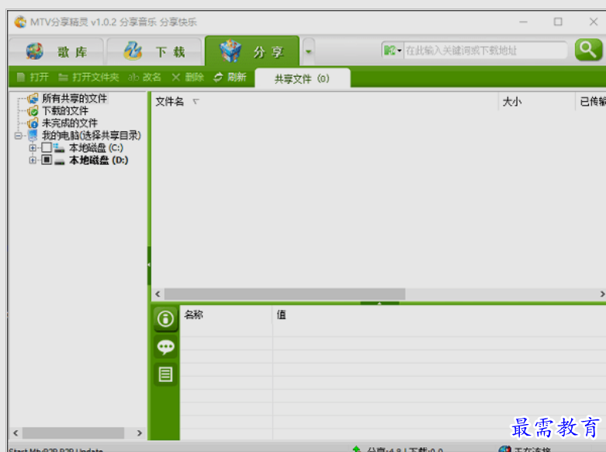The height and width of the screenshot is (452, 606).
Task: Click the 改名 rename toolbar button
Action: point(144,77)
